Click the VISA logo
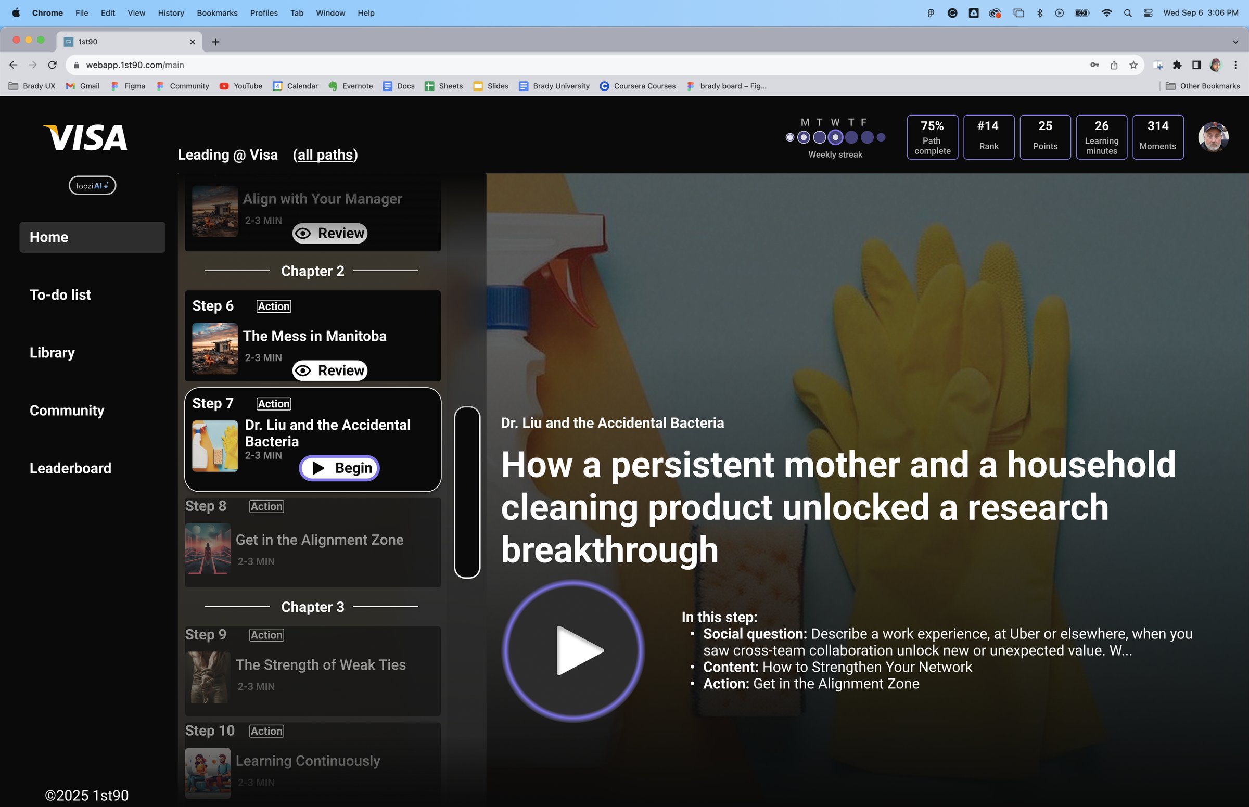 85,138
